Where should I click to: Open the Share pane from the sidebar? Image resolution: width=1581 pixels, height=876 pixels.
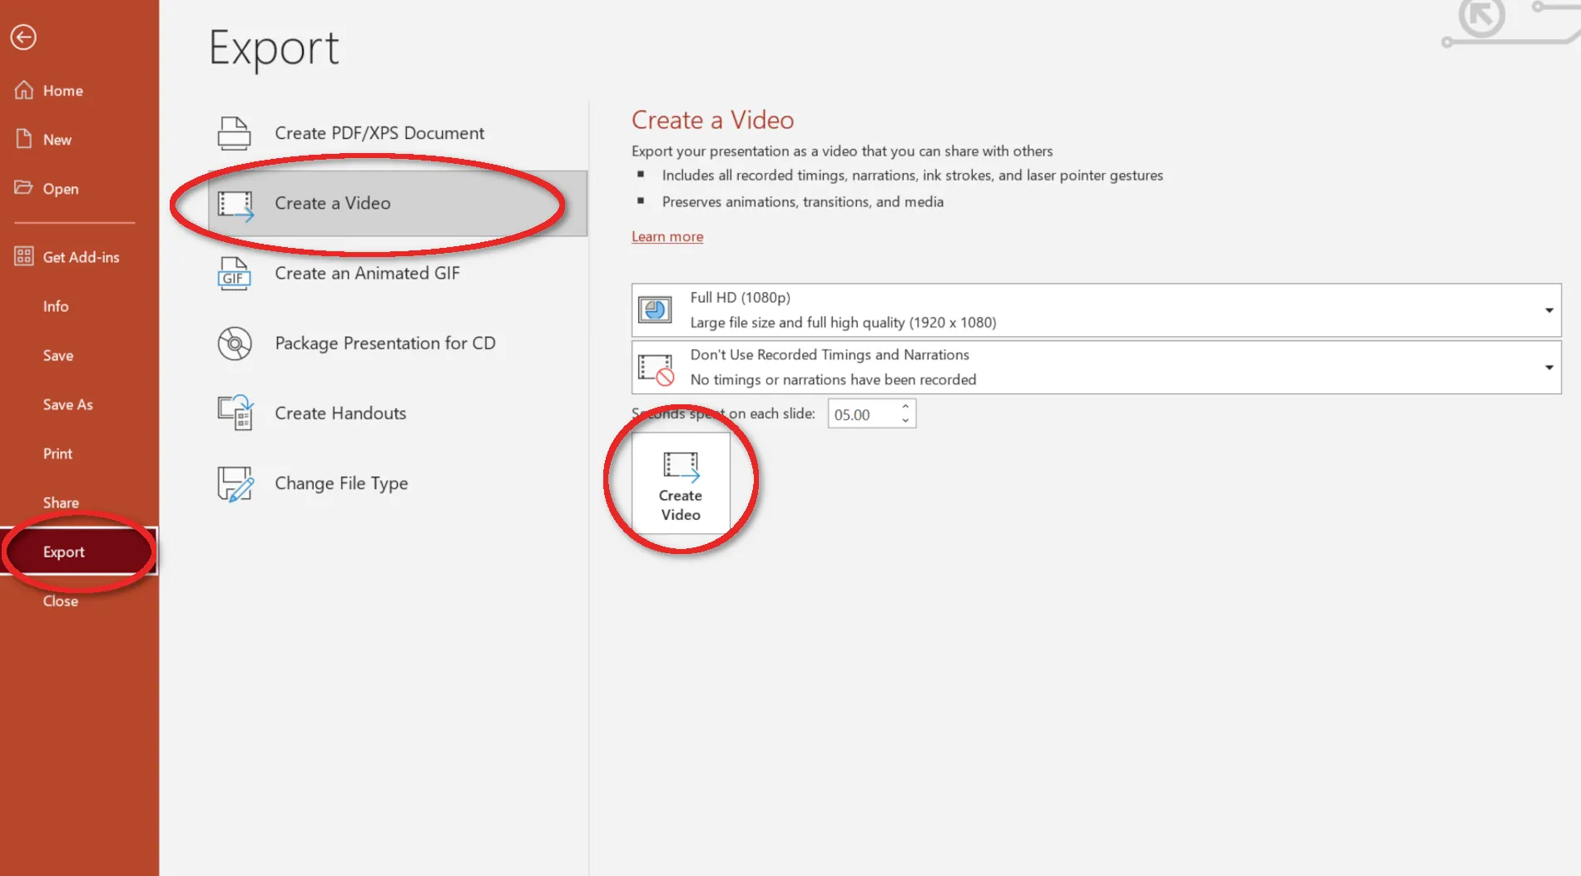[61, 502]
